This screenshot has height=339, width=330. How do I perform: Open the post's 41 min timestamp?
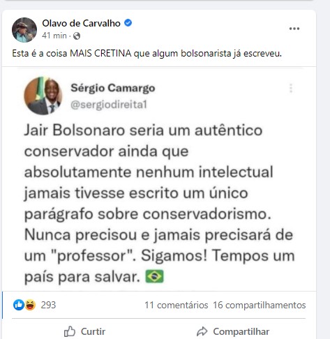tap(54, 36)
